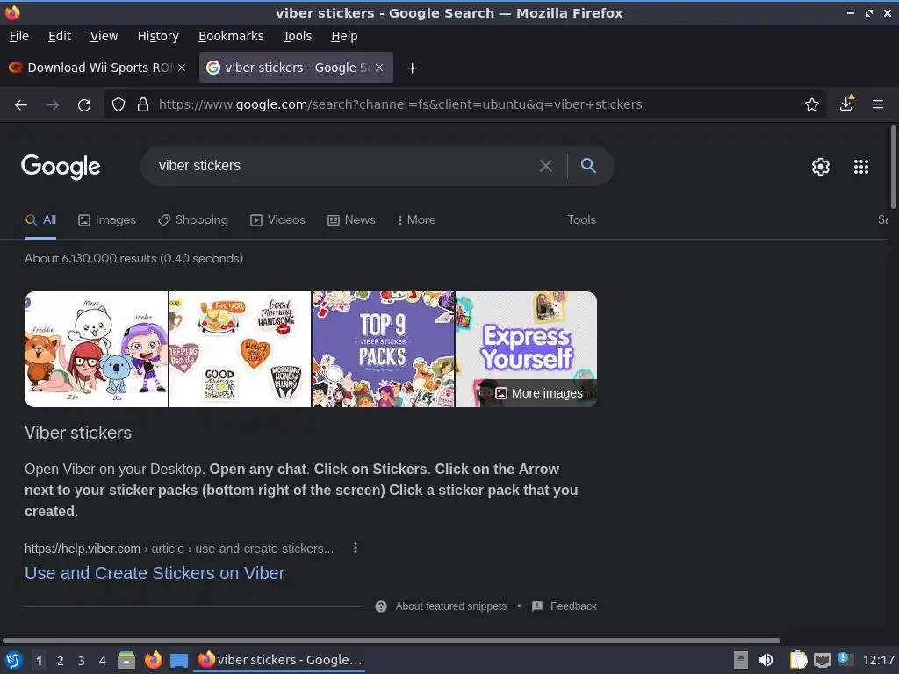
Task: View site security via the padlock icon
Action: coord(143,104)
